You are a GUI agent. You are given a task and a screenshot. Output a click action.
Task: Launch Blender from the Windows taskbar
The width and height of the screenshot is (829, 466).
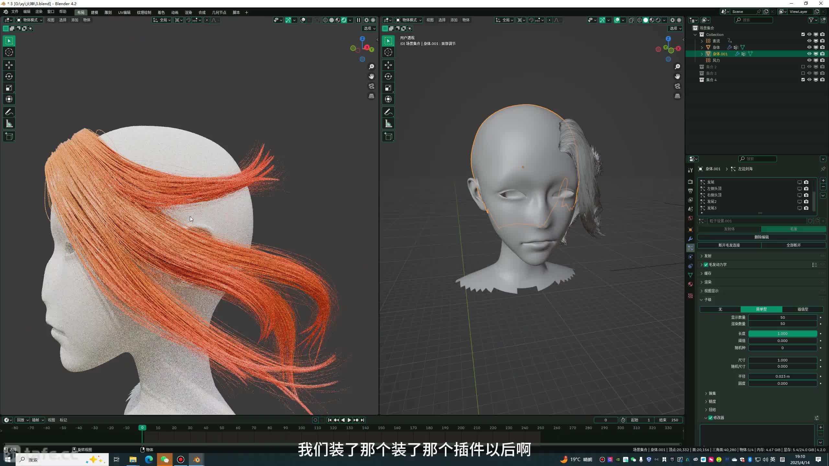(197, 460)
